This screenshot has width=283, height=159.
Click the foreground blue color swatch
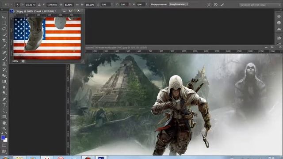click(3, 138)
